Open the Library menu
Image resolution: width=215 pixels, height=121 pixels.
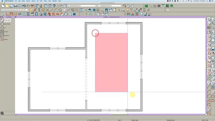point(33,1)
